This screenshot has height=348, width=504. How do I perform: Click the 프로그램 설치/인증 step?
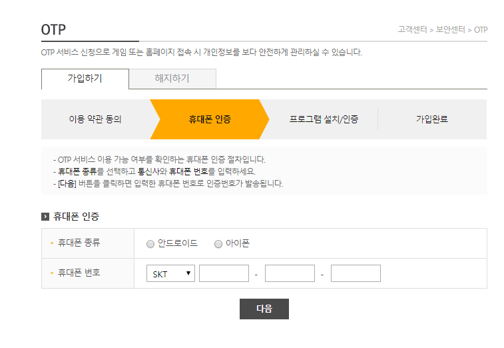(x=324, y=119)
